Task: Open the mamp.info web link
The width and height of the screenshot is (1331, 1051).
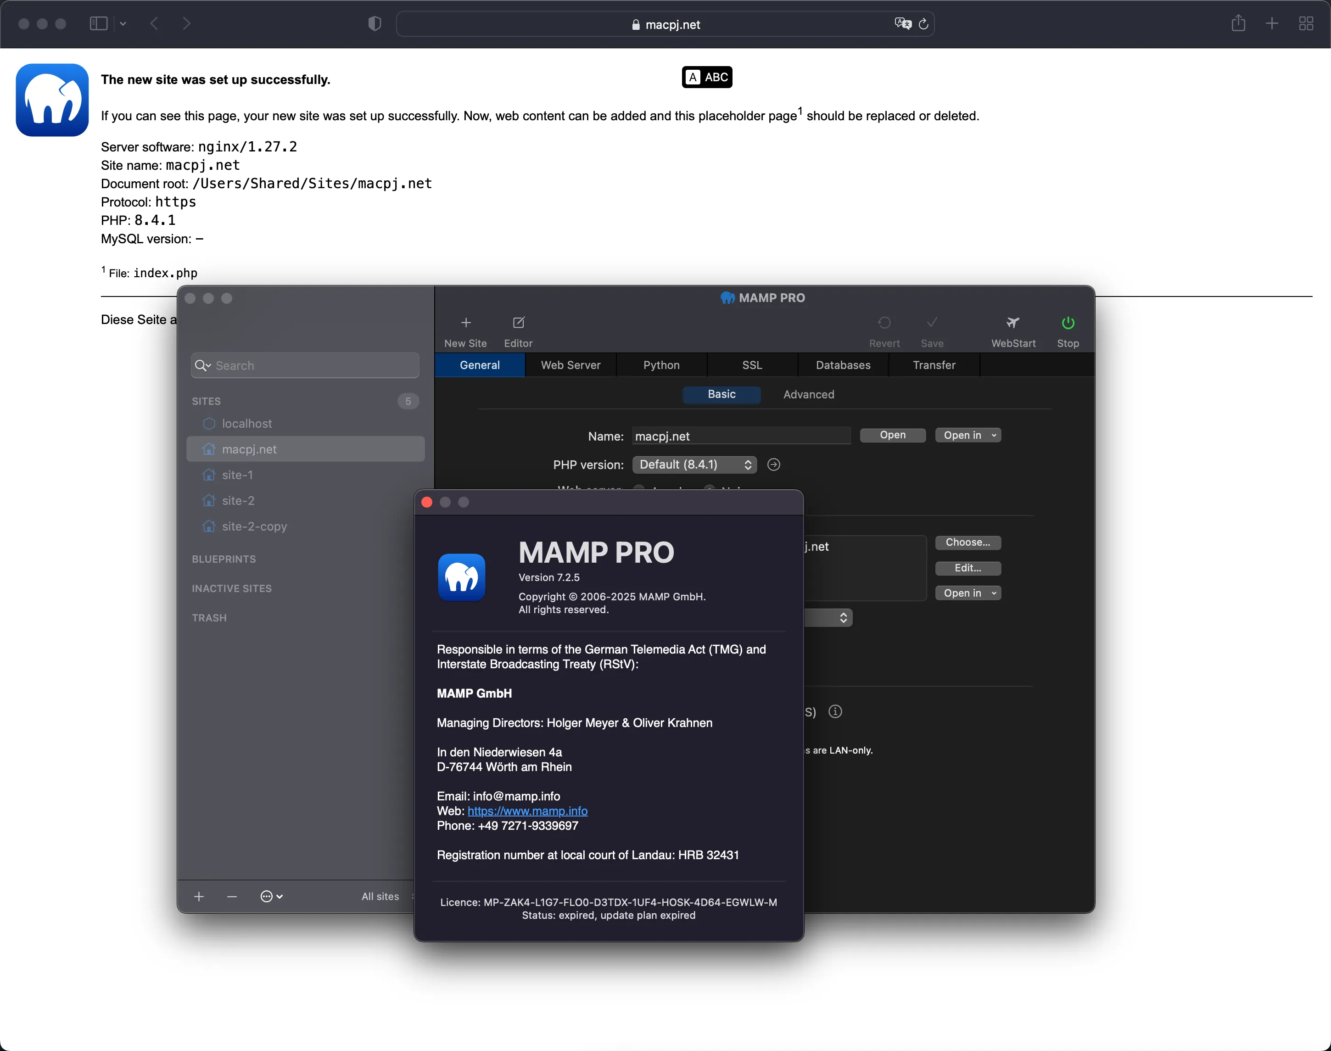Action: coord(527,811)
